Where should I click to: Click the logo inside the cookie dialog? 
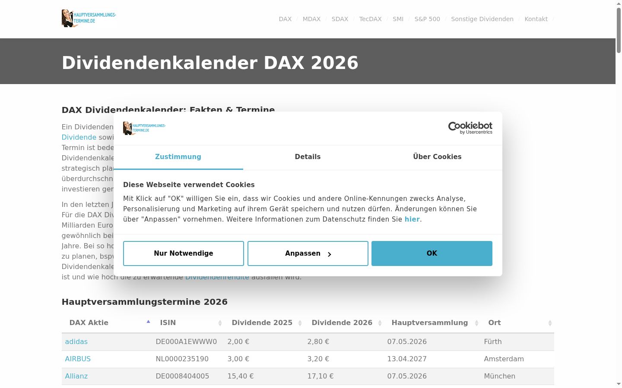(144, 128)
